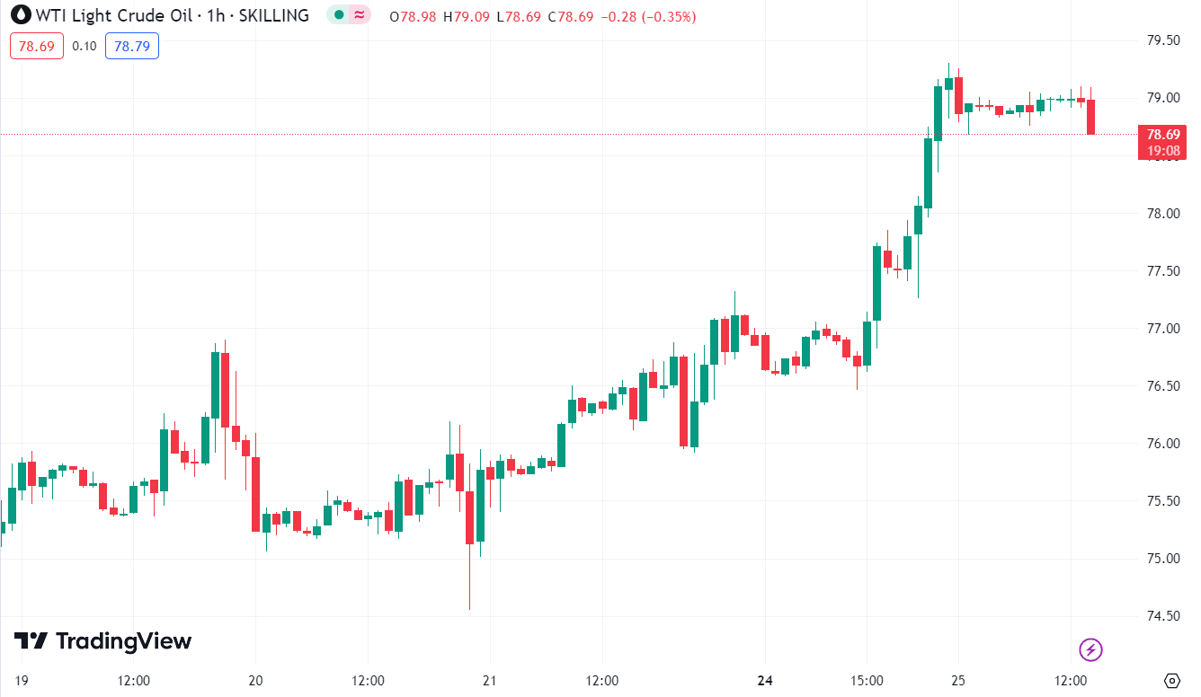Screen dimensions: 1201x697
Task: Click the oil drop symbol logo
Action: pos(20,15)
